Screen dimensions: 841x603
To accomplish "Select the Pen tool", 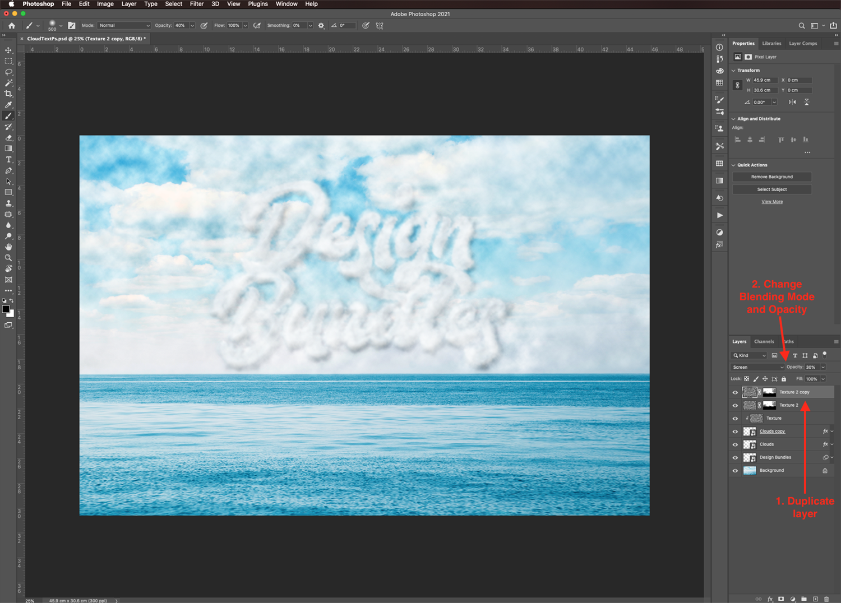I will click(8, 170).
